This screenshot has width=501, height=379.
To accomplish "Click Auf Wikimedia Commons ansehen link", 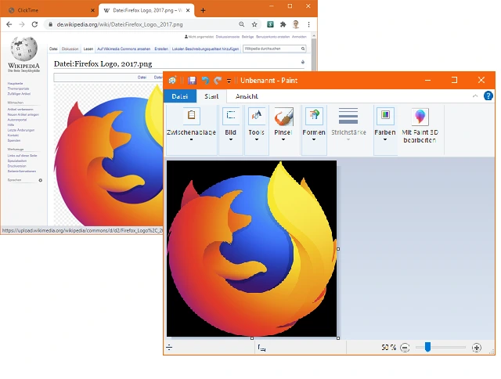I will (x=124, y=49).
